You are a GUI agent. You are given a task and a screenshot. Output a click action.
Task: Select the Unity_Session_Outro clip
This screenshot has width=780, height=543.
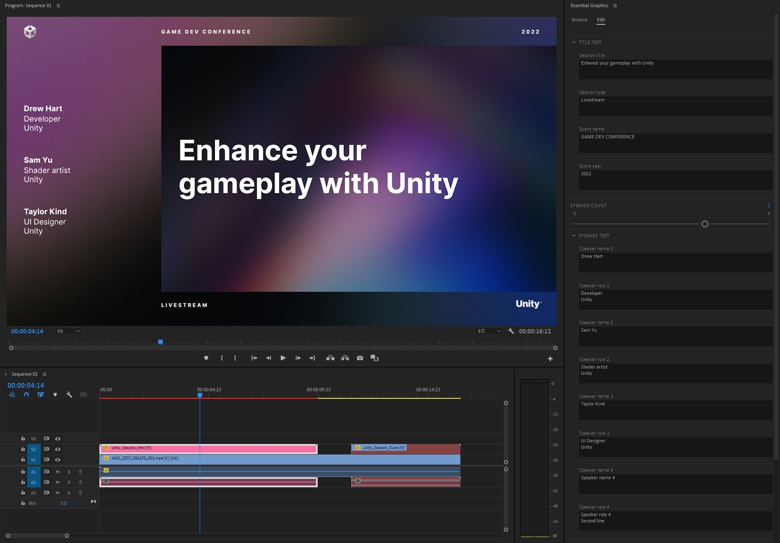tap(406, 449)
